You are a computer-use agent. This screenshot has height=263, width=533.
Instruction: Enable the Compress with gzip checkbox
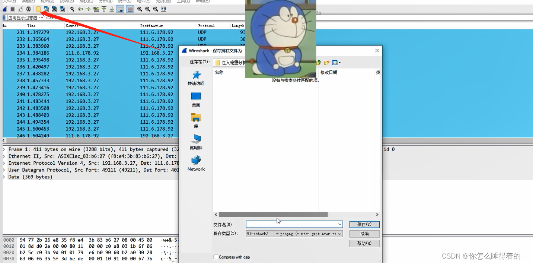(216, 257)
